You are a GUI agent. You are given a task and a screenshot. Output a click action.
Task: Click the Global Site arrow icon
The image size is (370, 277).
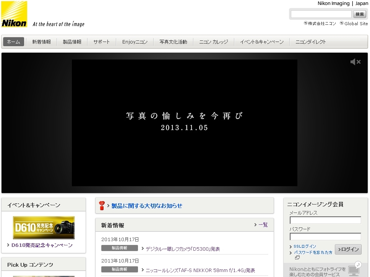[x=341, y=23]
